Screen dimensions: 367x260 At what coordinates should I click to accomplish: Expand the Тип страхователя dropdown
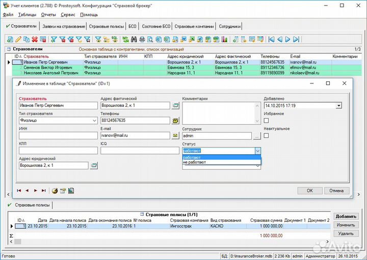point(94,121)
